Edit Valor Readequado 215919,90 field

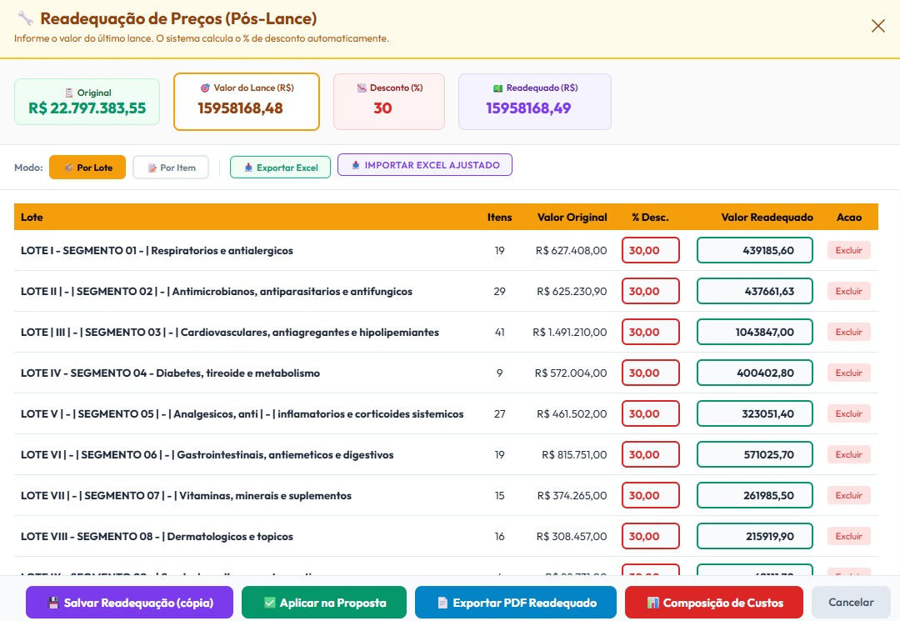pos(755,535)
